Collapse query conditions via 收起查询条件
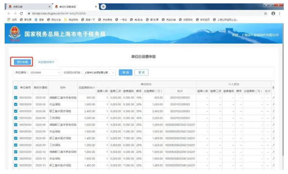The width and height of the screenshot is (288, 174). [46, 62]
